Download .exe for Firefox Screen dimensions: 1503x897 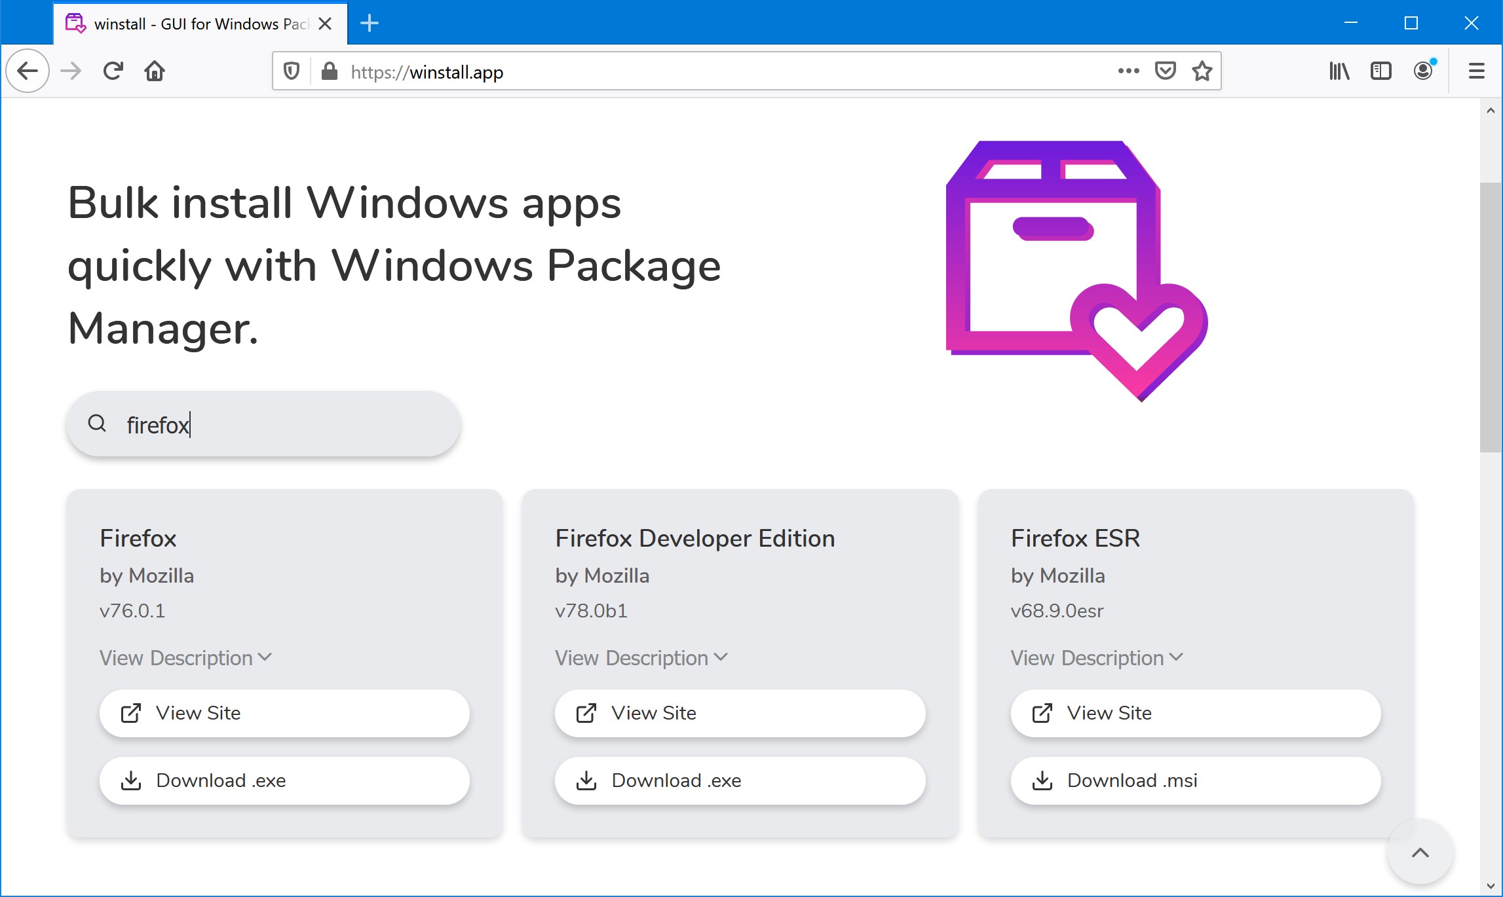point(284,780)
